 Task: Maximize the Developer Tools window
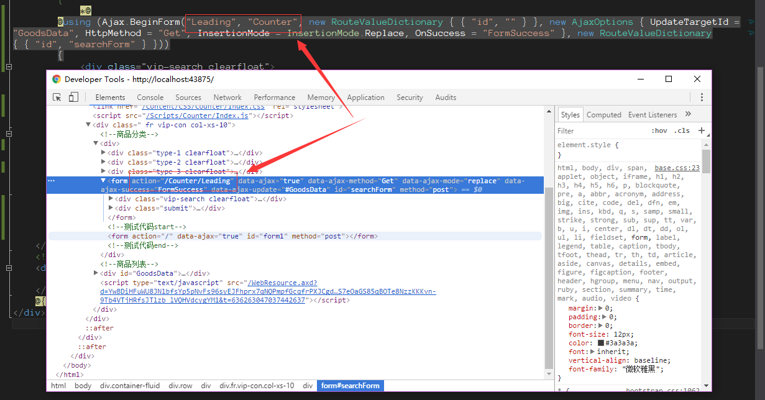tap(669, 79)
